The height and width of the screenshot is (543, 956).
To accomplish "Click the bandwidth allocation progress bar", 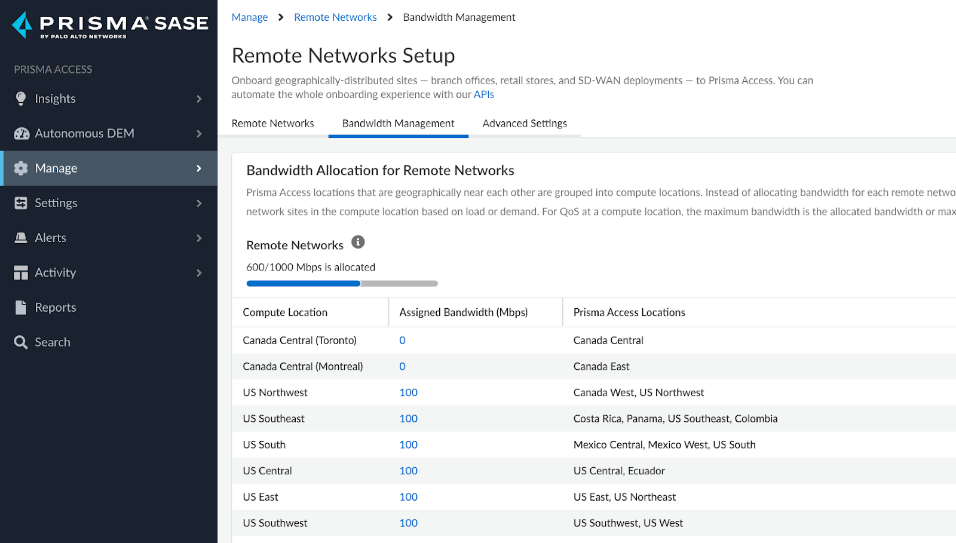I will [x=342, y=284].
